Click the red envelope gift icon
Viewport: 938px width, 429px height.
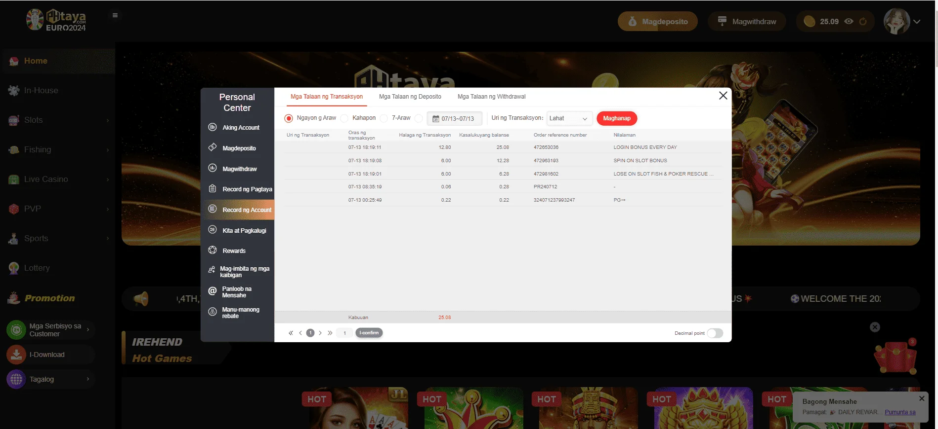[895, 357]
